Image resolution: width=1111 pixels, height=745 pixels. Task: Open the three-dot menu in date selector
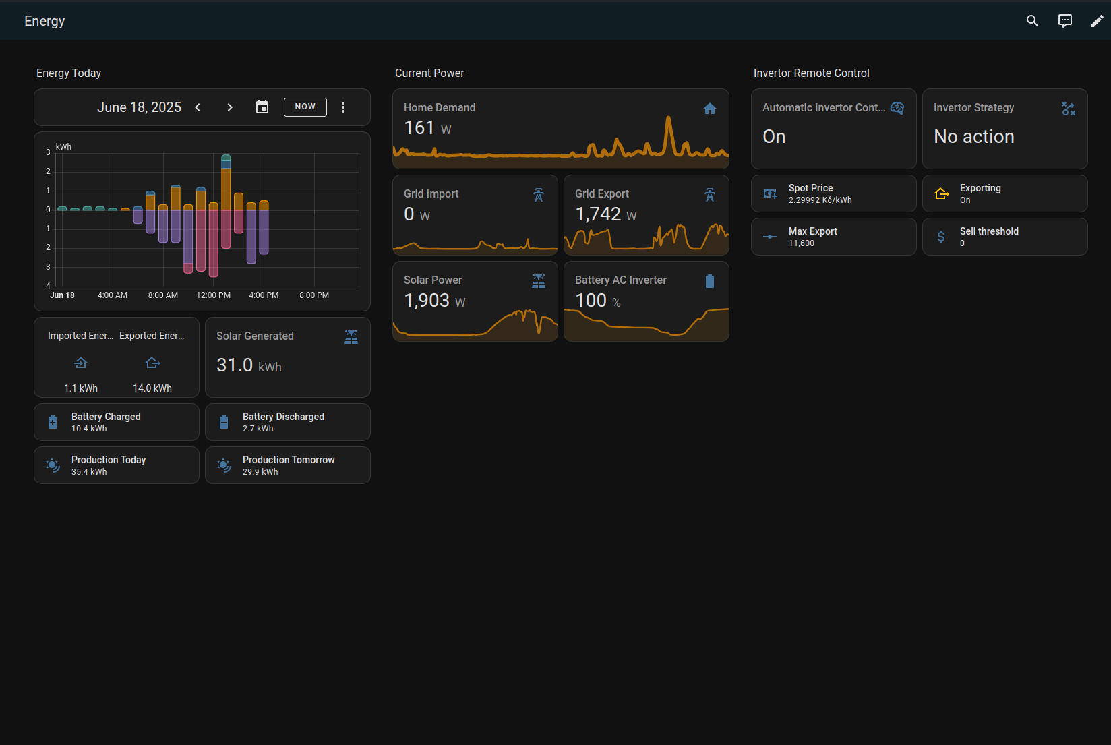point(343,107)
